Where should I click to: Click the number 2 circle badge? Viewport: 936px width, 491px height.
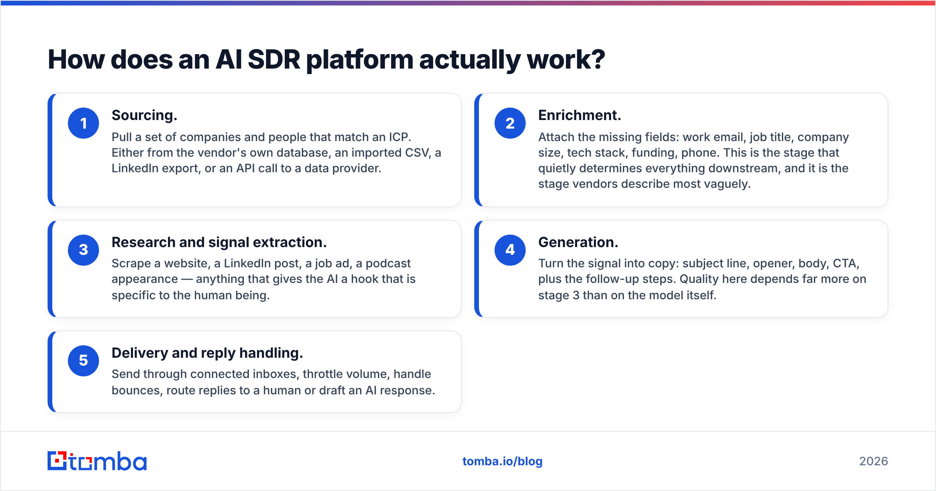coord(510,123)
